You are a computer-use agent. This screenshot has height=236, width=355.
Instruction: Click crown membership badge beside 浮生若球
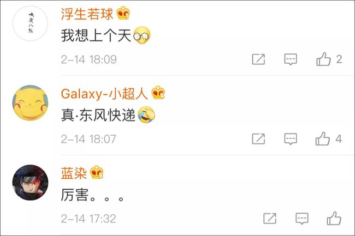pos(123,13)
